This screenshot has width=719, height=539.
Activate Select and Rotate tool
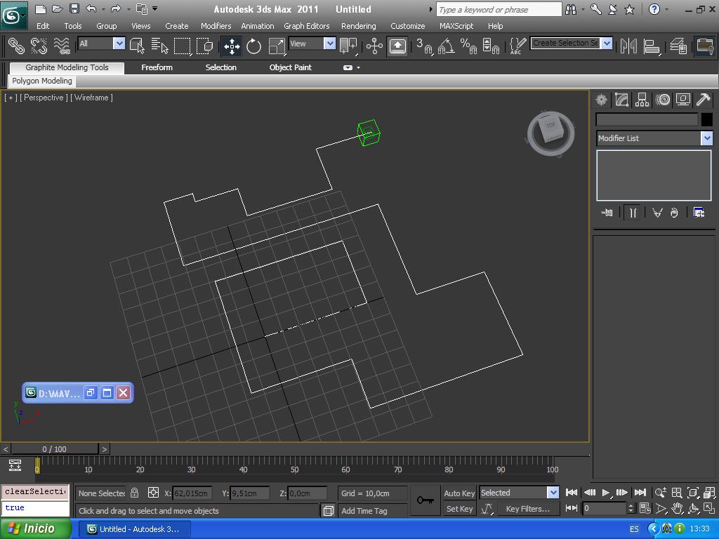point(253,46)
